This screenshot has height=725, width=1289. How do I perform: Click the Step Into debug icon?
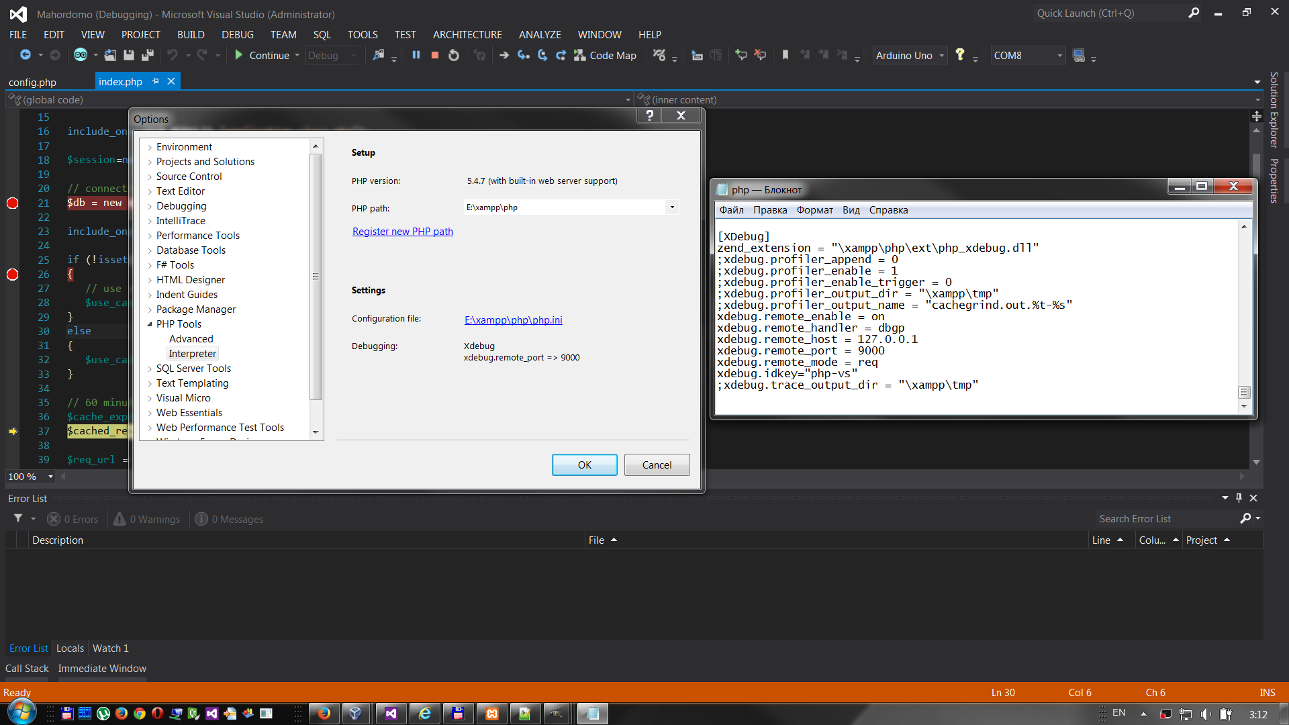tap(524, 55)
